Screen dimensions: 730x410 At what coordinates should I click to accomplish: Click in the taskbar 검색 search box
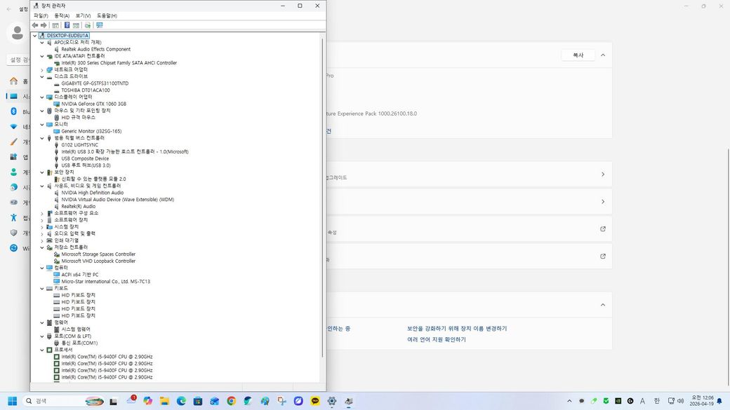coord(53,401)
